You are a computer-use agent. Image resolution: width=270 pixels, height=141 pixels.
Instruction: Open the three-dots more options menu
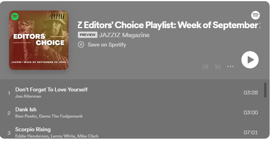point(230,66)
